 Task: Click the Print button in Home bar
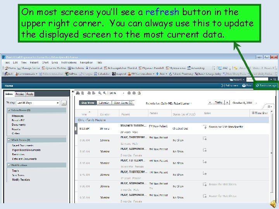[247, 86]
